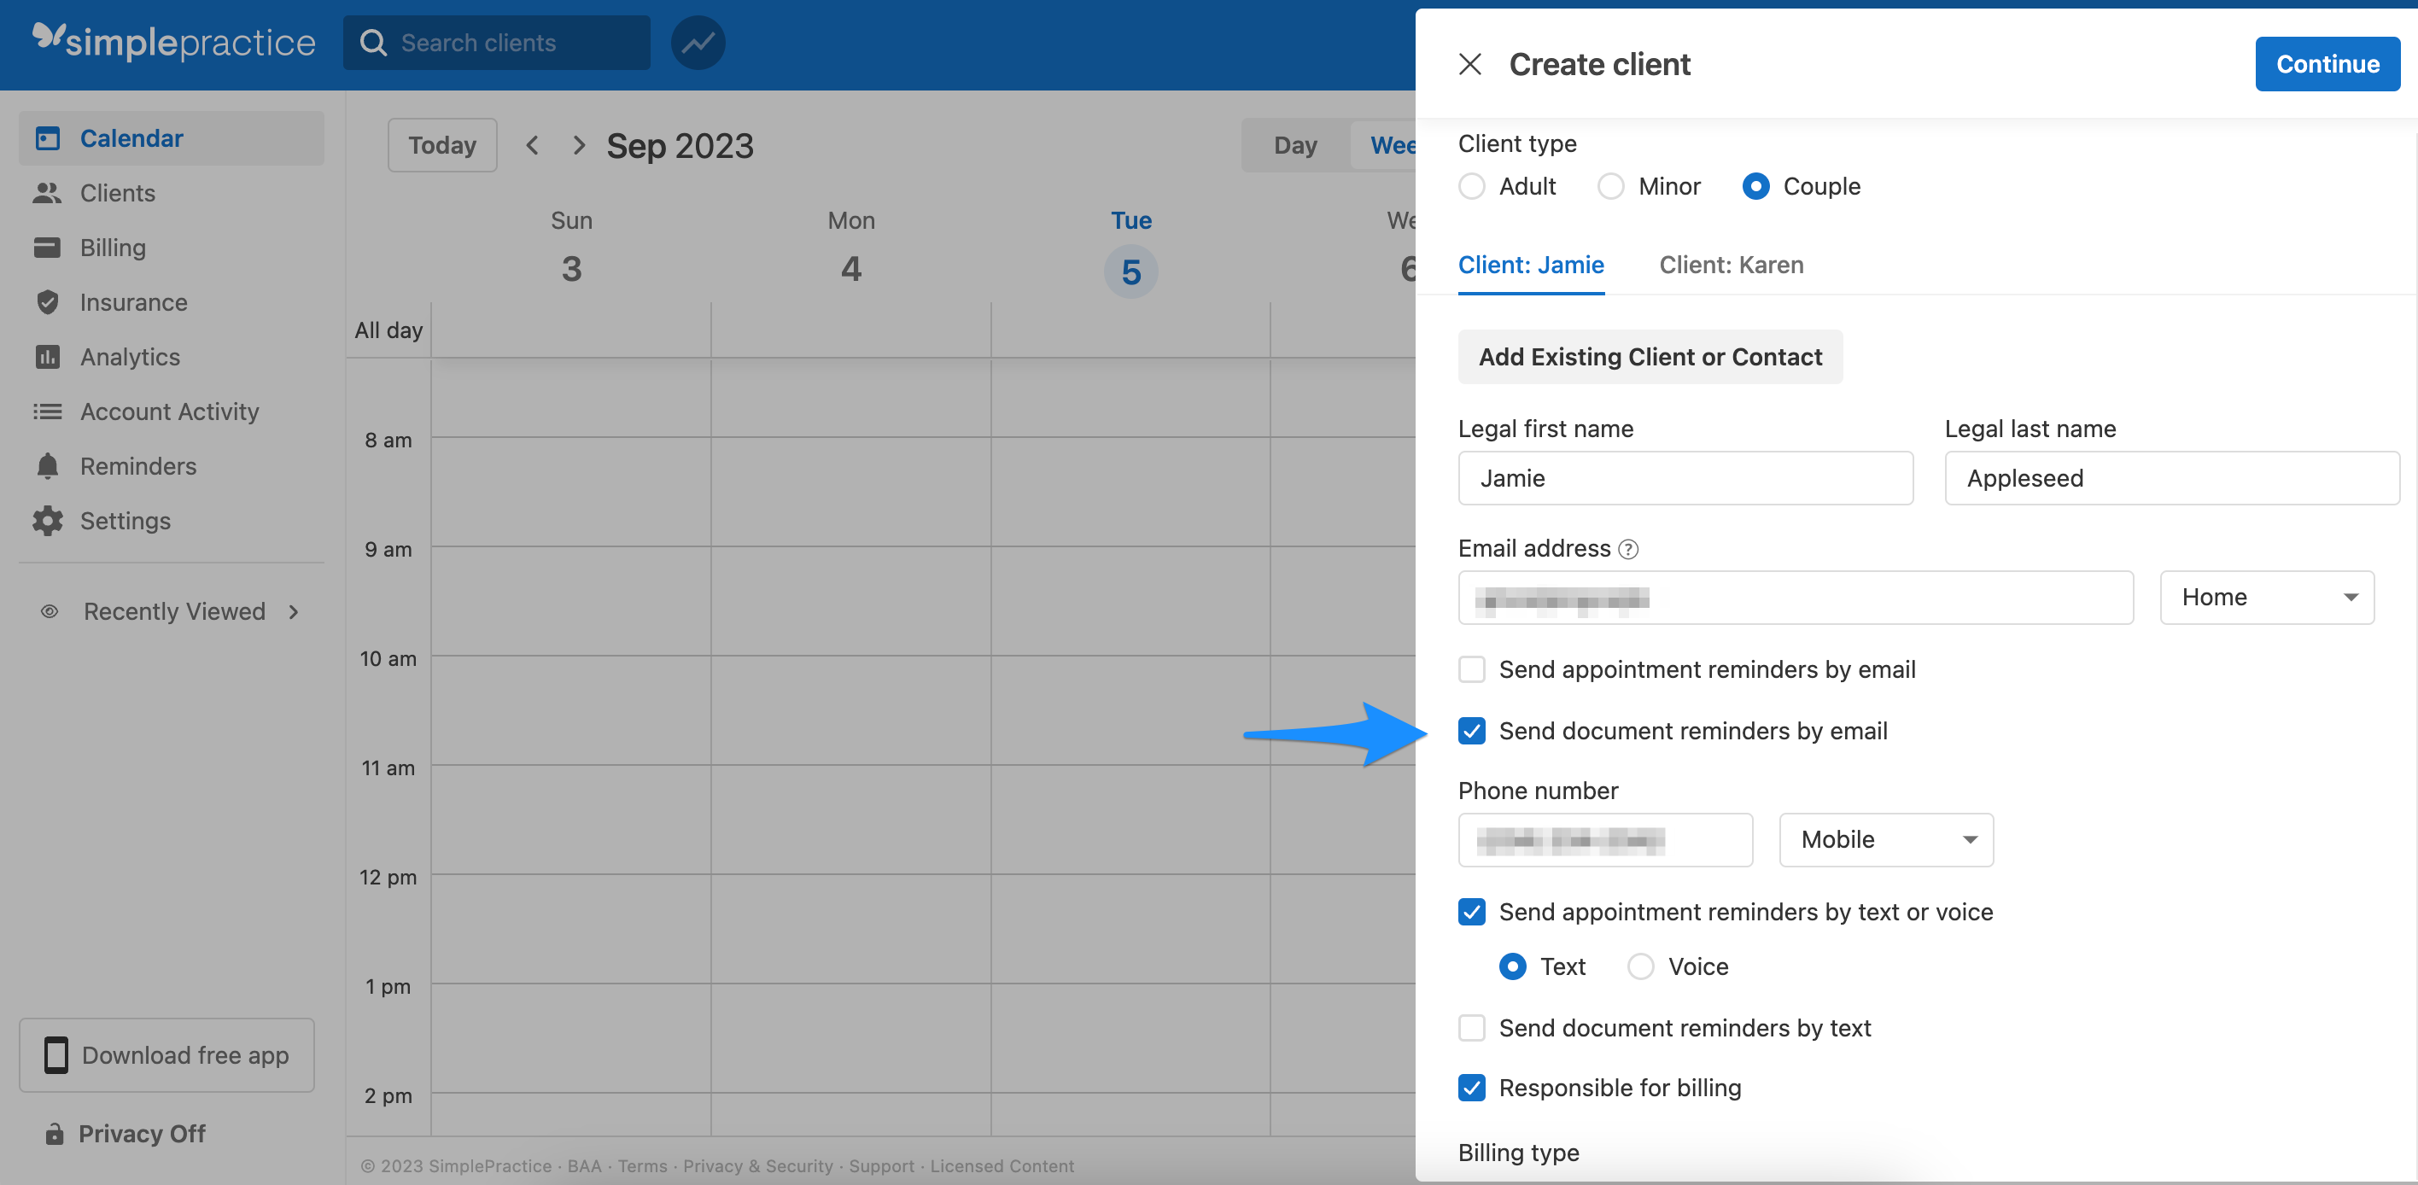Image resolution: width=2418 pixels, height=1185 pixels.
Task: Switch to the Client: Karen tab
Action: pos(1731,265)
